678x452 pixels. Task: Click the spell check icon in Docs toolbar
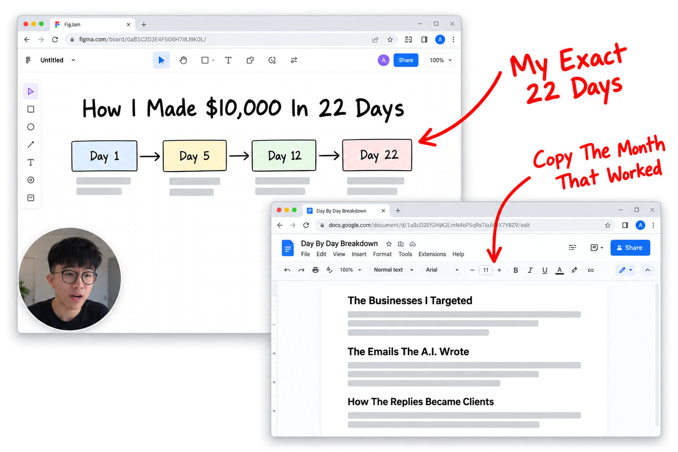tap(329, 270)
